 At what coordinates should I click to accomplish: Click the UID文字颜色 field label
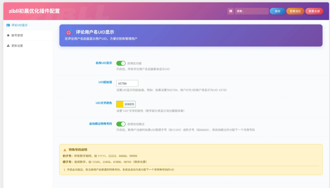tap(103, 103)
